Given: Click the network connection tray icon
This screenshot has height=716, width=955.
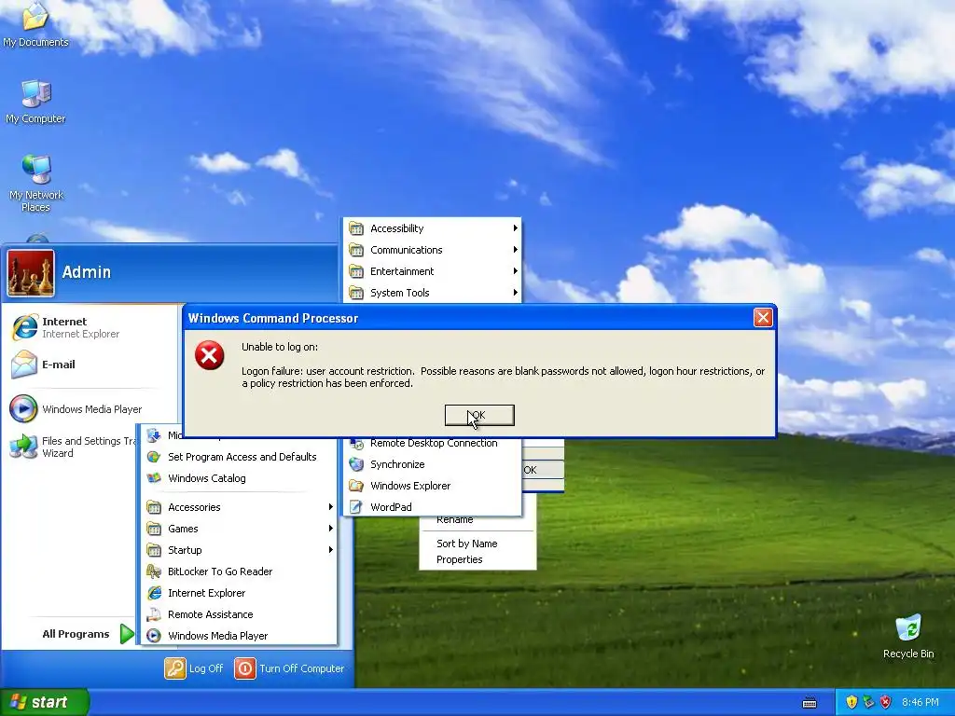Looking at the screenshot, I should [x=868, y=702].
